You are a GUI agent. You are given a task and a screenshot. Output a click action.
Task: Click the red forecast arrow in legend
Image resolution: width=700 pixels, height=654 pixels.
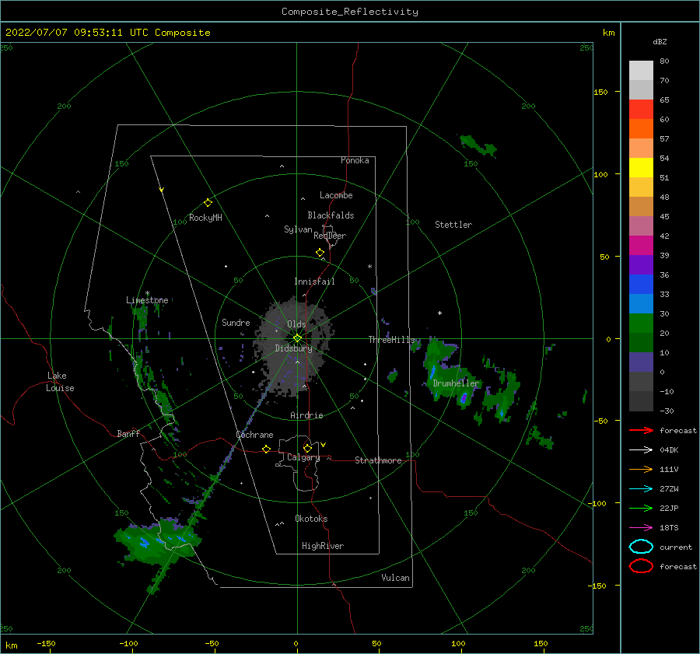click(x=641, y=430)
